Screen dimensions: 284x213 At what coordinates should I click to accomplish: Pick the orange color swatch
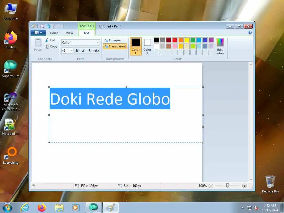pyautogui.click(x=181, y=40)
